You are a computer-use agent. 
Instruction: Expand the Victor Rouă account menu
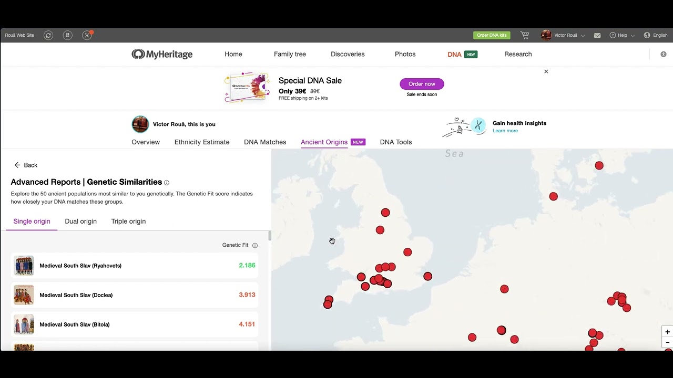pos(563,35)
